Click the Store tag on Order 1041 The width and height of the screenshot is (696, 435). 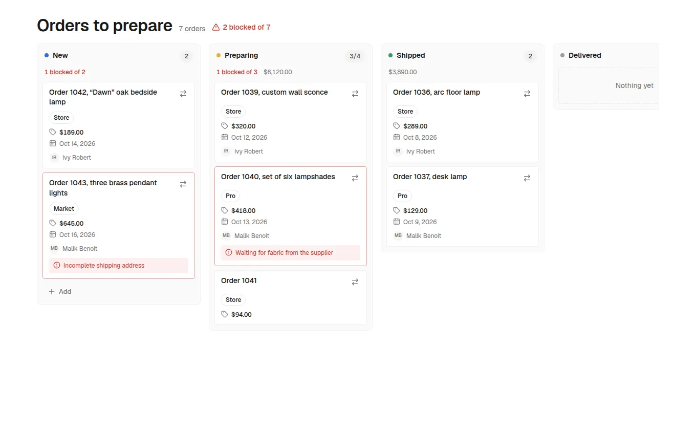tap(233, 300)
